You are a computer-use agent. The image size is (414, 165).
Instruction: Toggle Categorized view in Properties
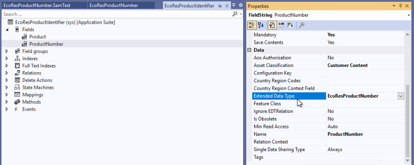click(251, 25)
